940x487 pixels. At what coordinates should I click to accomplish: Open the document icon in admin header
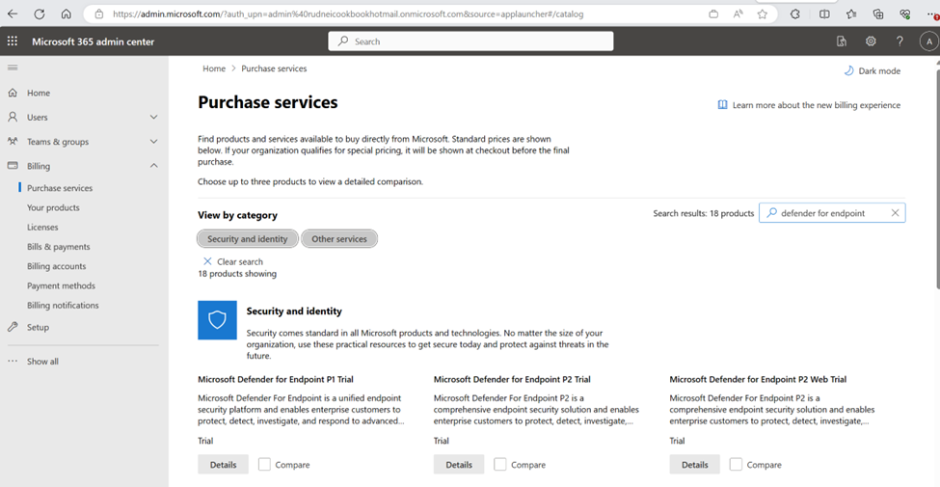(841, 41)
